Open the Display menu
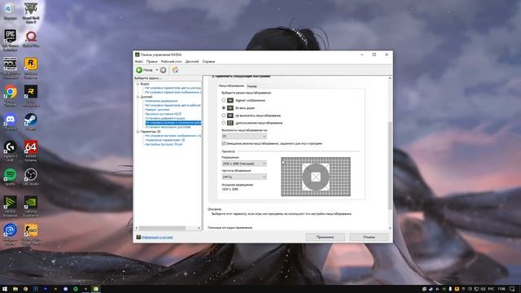This screenshot has width=521, height=293. click(x=192, y=62)
